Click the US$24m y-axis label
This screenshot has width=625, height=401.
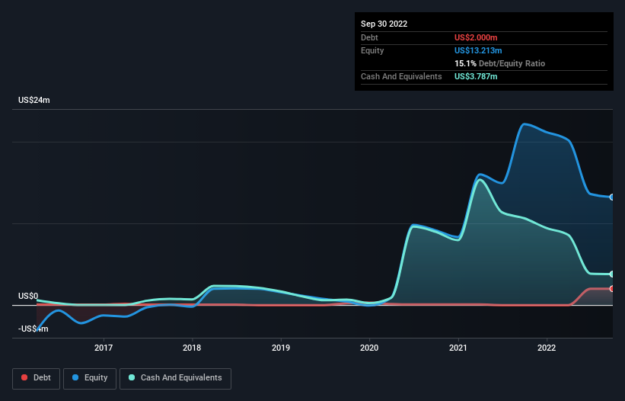[x=34, y=100]
